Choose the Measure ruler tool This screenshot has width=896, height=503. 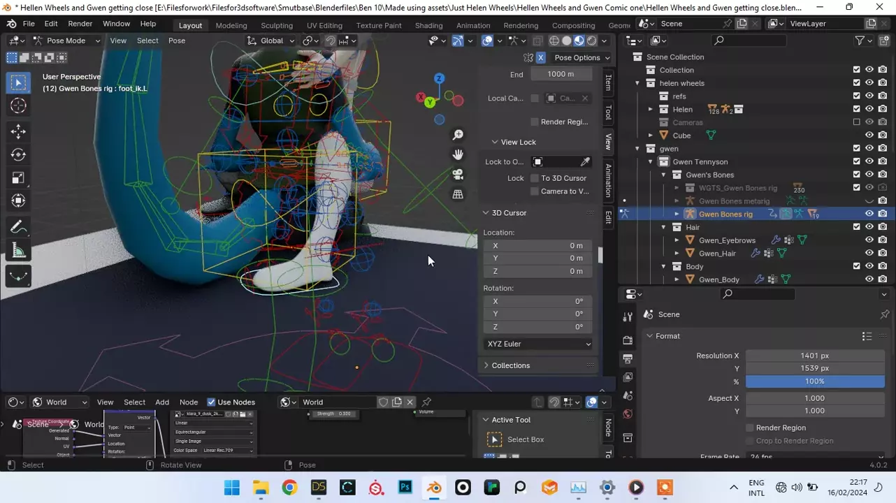(x=19, y=251)
